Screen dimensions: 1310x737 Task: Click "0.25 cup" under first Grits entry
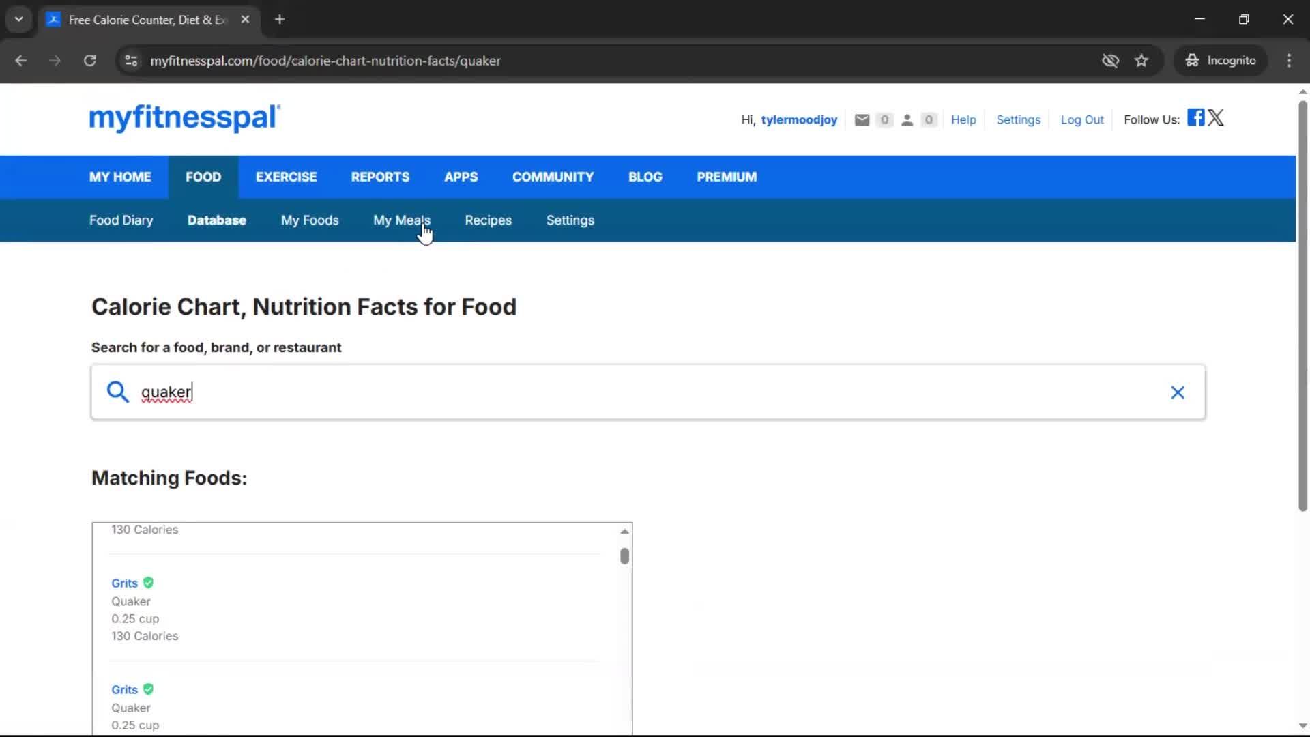(x=135, y=619)
